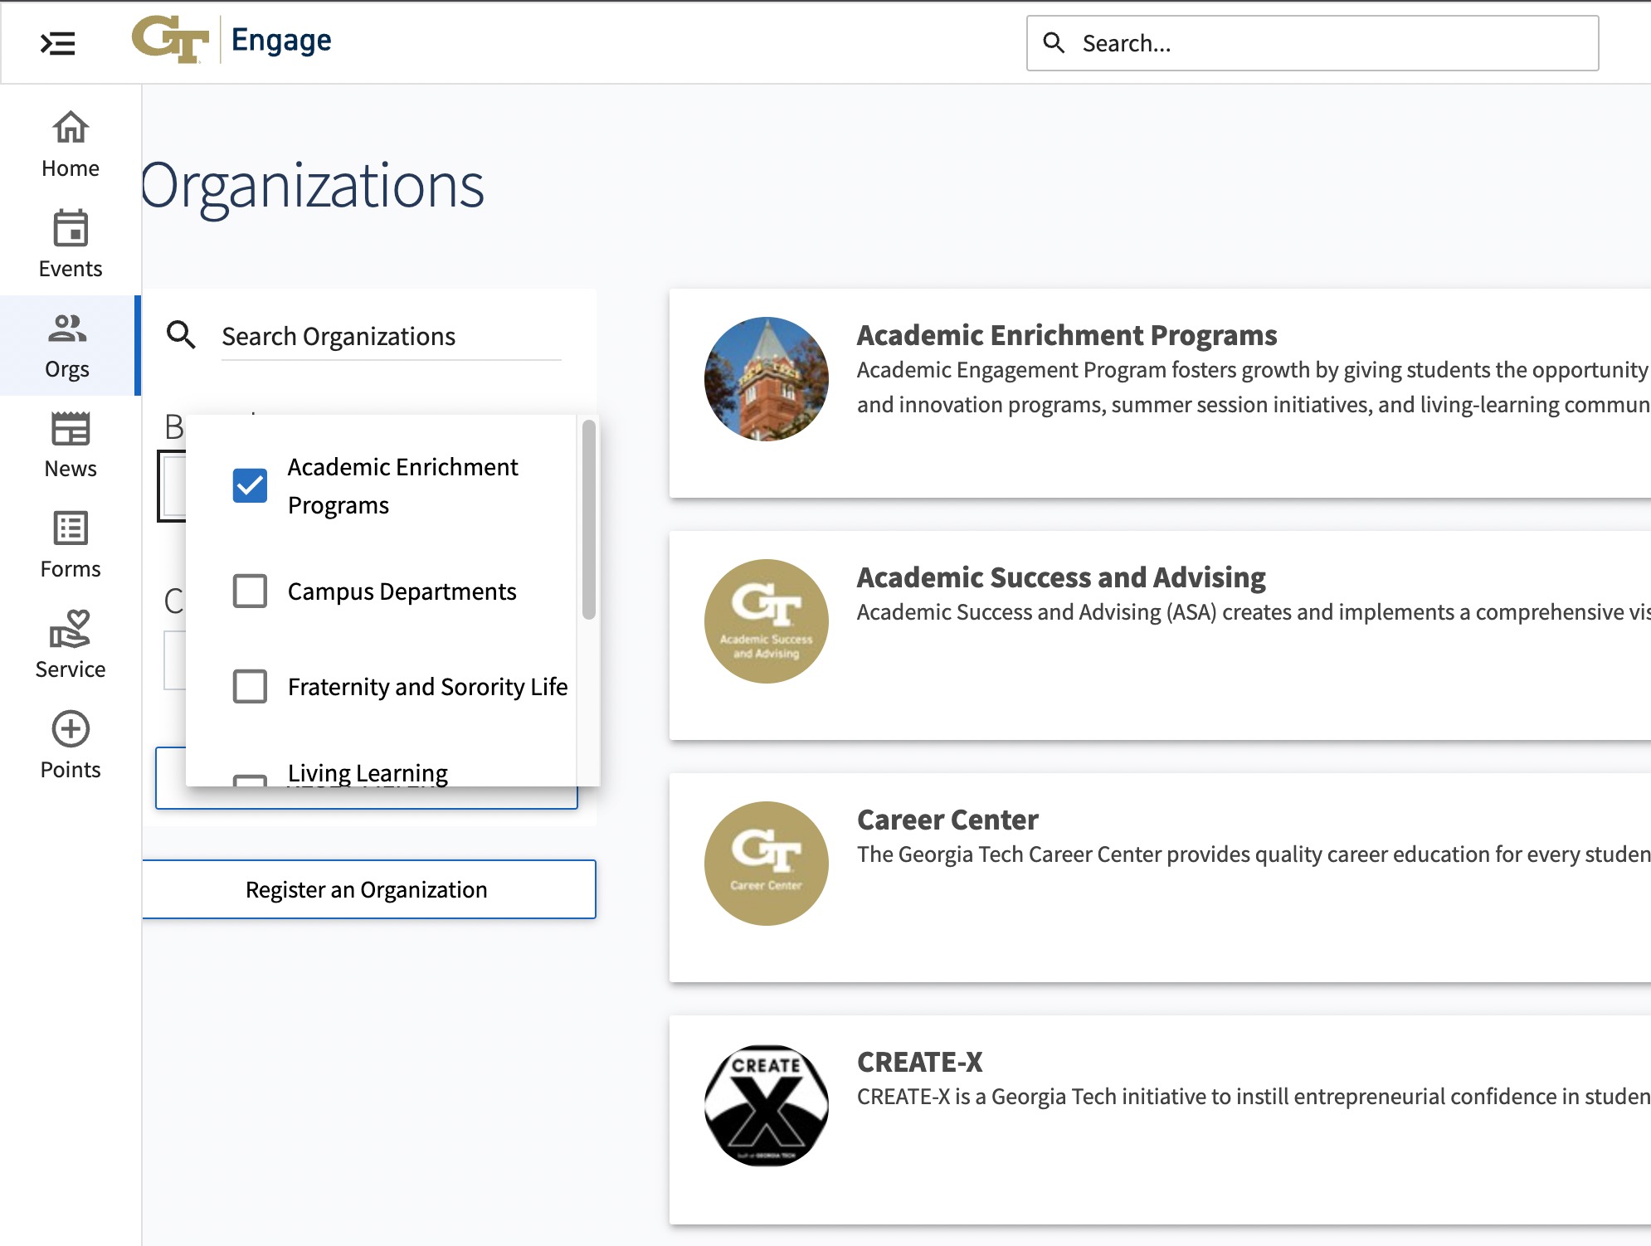The image size is (1651, 1246).
Task: Click the magnifier icon in top search bar
Action: click(x=1054, y=43)
